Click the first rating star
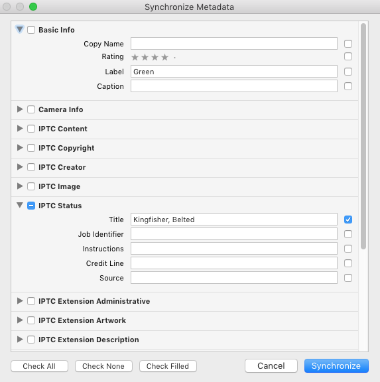This screenshot has width=380, height=382. point(135,57)
